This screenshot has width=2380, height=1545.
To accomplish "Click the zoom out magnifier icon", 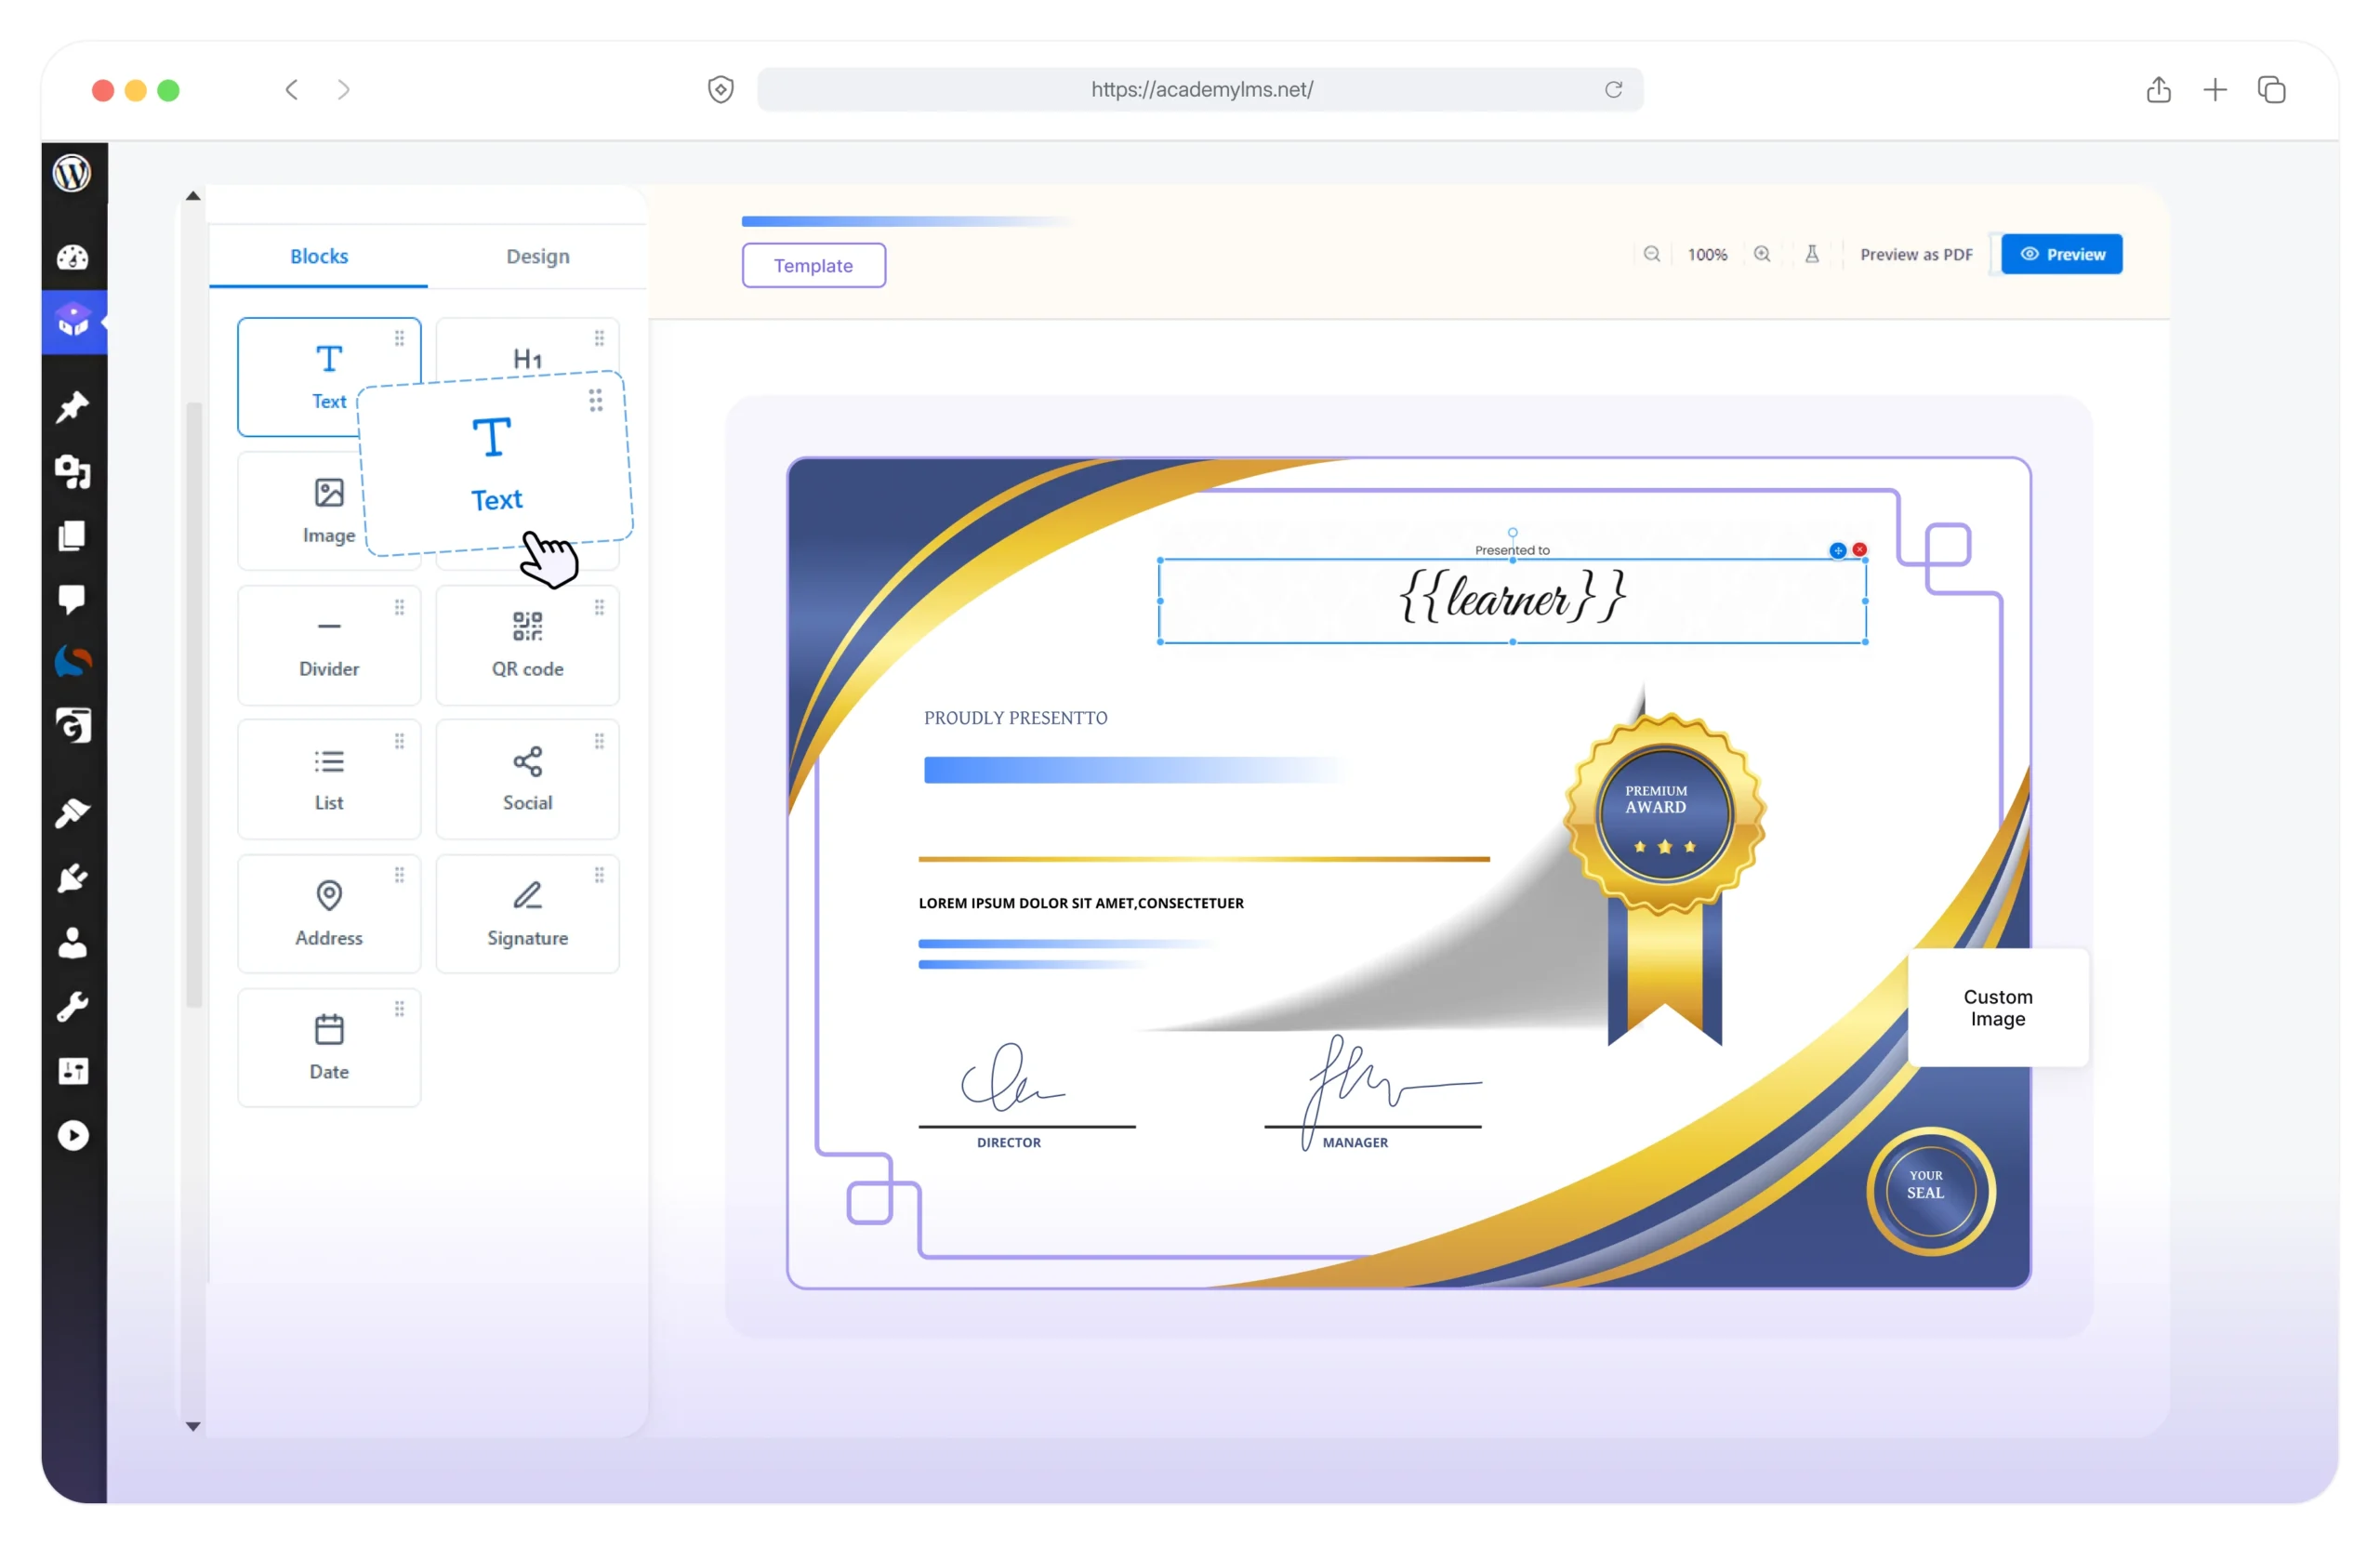I will click(x=1652, y=254).
